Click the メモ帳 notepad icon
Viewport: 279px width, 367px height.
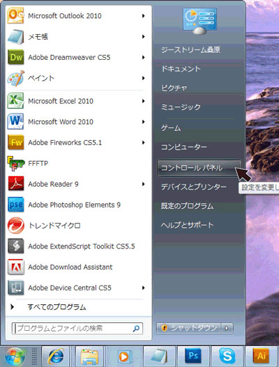click(15, 36)
